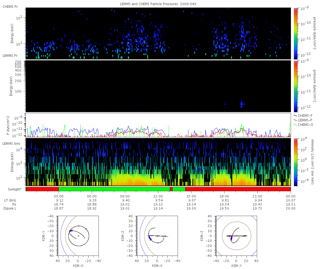Click the LEMMS Ions intensity color bar
Viewport: 323px width, 269px height.
[296, 162]
